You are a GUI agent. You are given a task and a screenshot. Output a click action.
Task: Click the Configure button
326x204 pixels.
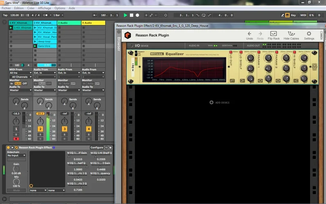97,147
